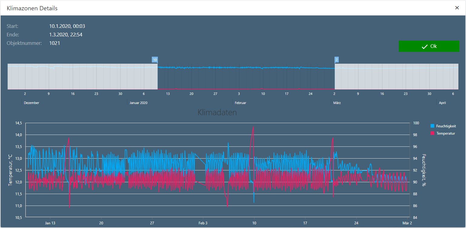Click the Start: label
This screenshot has height=228, width=466.
click(x=12, y=26)
